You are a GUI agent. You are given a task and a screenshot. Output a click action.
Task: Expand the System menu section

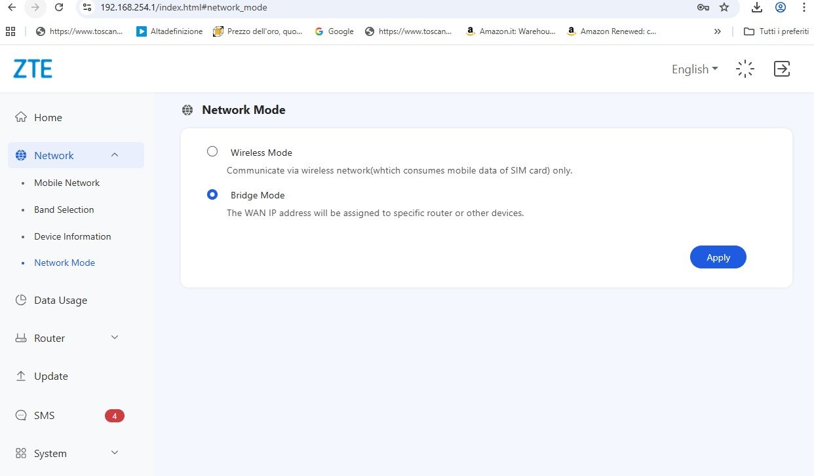click(115, 453)
